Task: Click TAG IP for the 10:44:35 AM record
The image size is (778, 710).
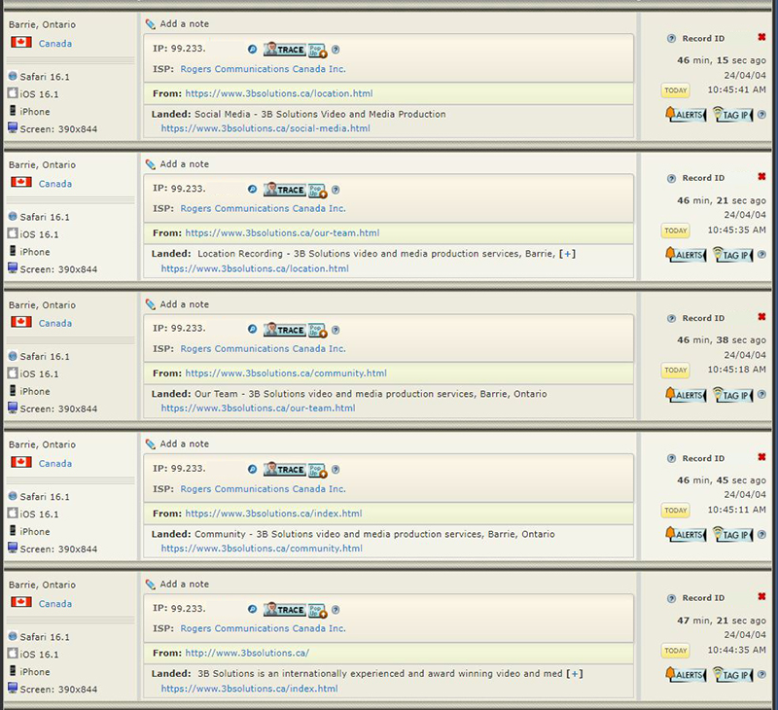Action: click(x=733, y=675)
